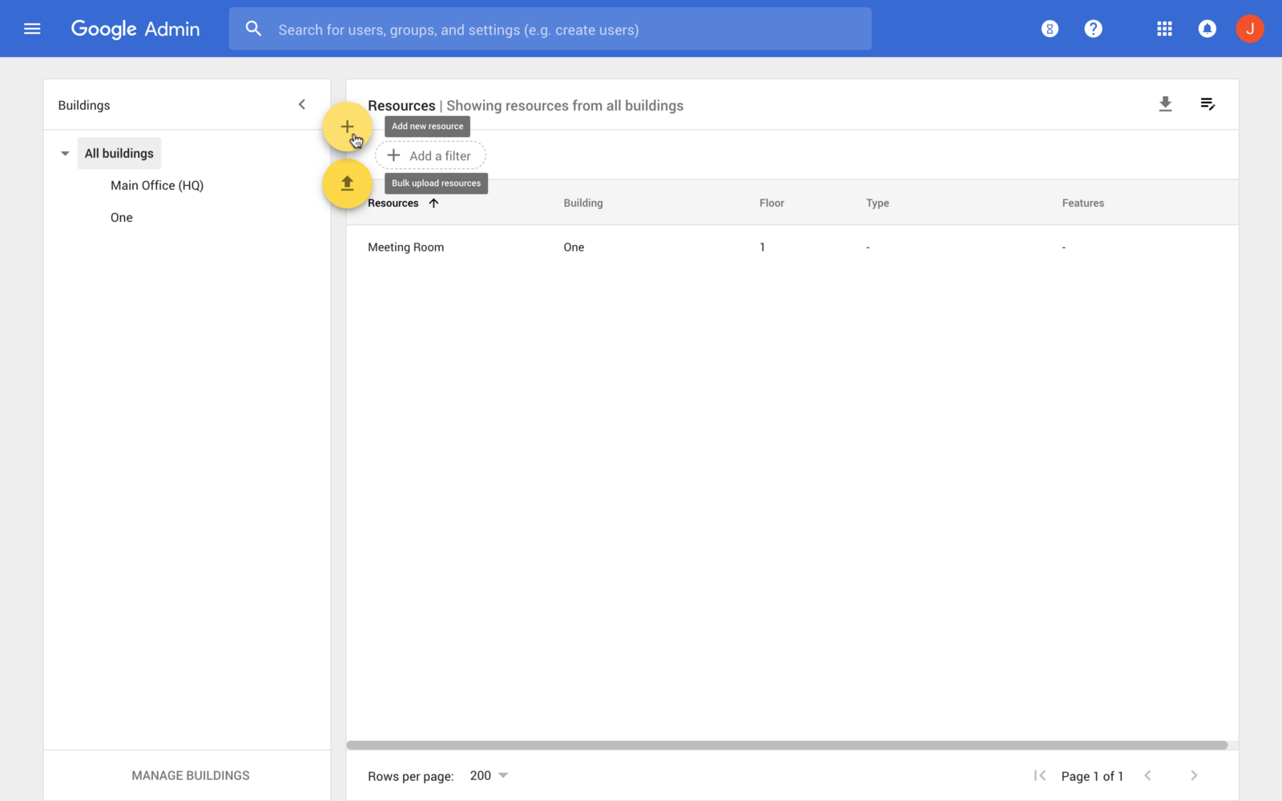Click the Add new resource plus button
1282x801 pixels.
click(x=347, y=127)
